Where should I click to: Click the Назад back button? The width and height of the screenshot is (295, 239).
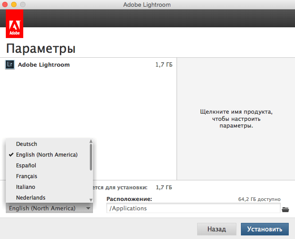[216, 229]
